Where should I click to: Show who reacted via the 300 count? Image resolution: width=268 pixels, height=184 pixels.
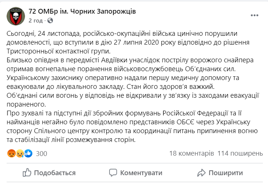(42, 153)
